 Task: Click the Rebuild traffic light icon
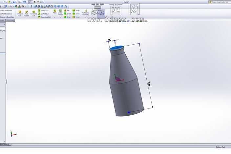pos(35,2)
